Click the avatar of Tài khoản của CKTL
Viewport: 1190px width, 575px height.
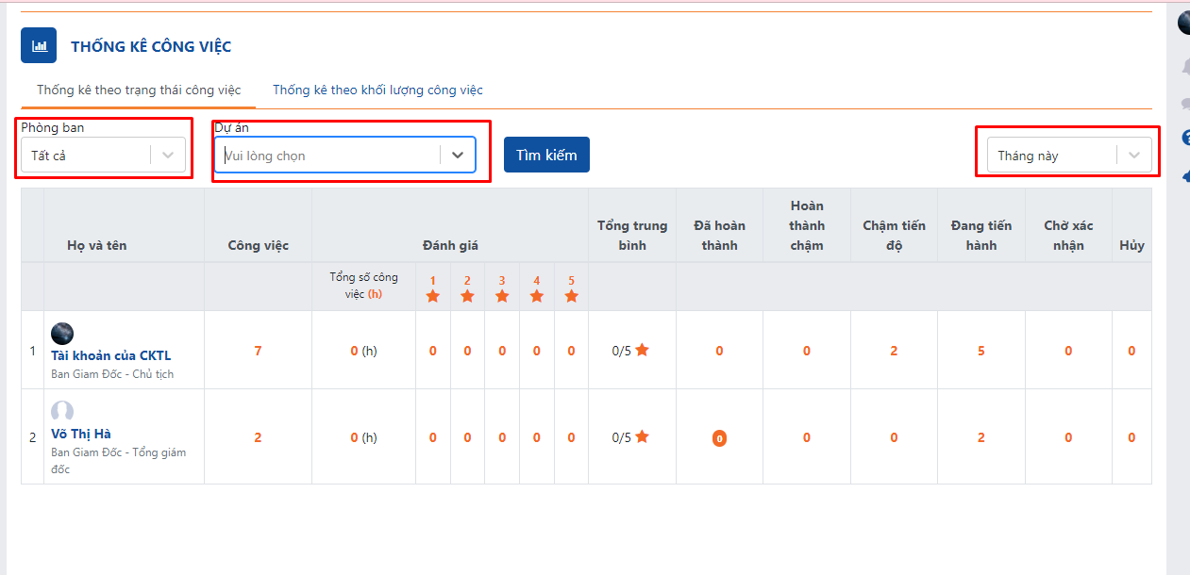[x=62, y=333]
